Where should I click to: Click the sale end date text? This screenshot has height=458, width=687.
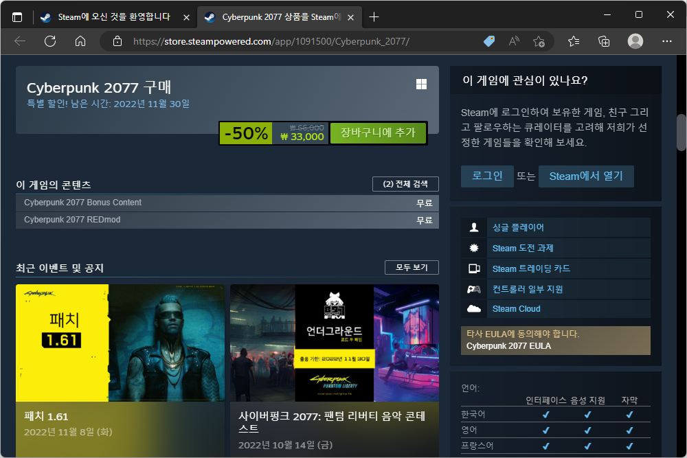pyautogui.click(x=109, y=104)
